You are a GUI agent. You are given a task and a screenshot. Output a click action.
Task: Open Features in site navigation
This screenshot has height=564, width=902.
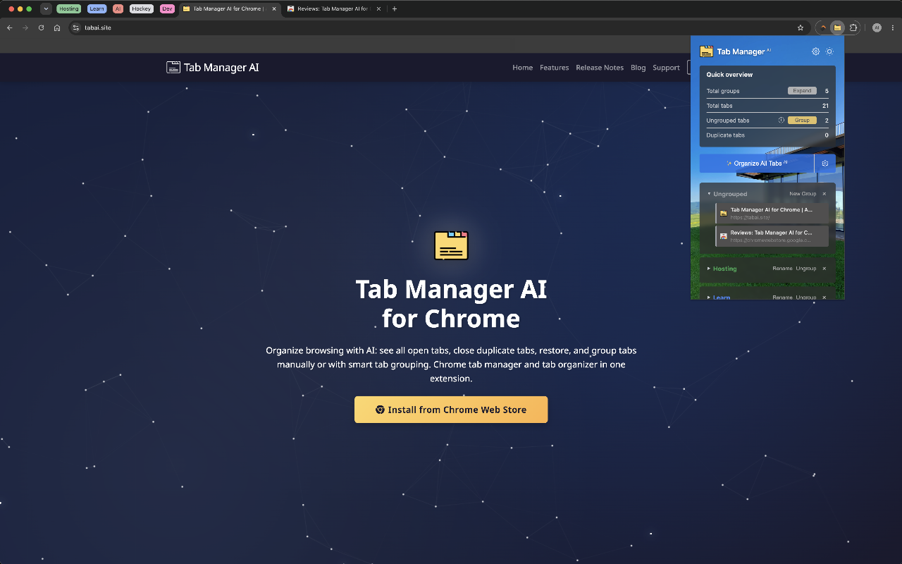click(555, 68)
